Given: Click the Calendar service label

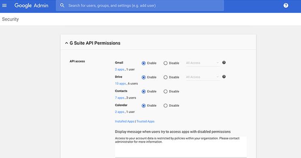Looking at the screenshot, I should [121, 105].
